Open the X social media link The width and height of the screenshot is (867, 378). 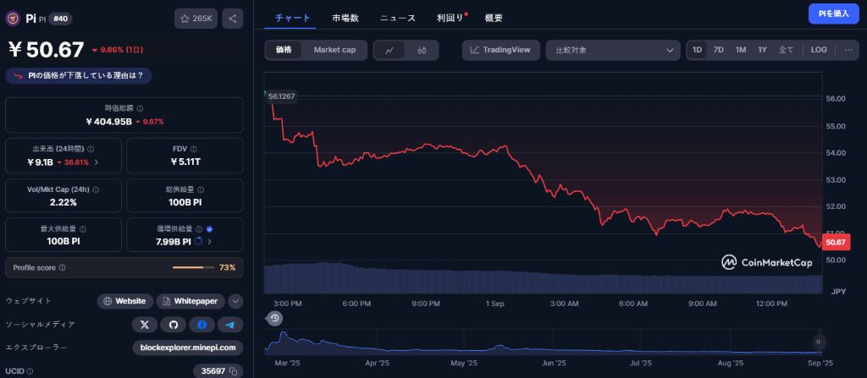click(145, 325)
